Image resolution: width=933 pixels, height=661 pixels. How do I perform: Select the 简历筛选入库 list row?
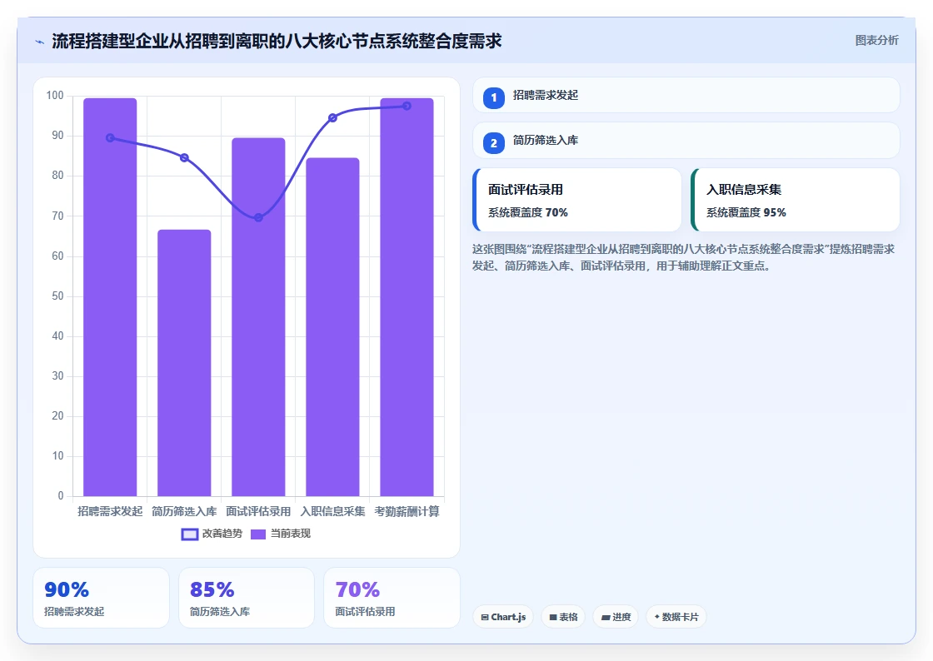[x=686, y=141]
